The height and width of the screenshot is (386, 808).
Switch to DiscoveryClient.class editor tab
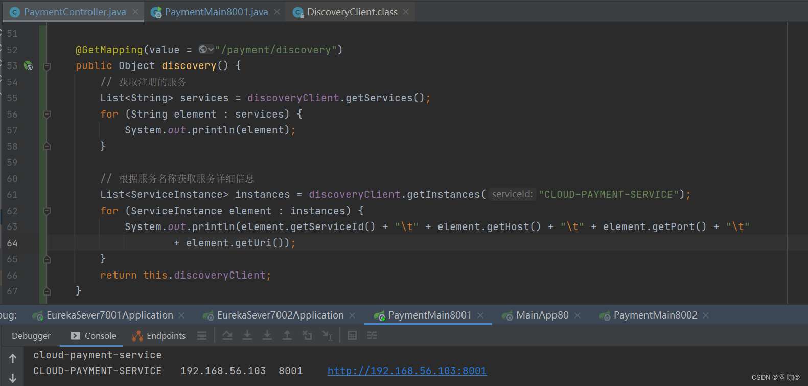352,12
